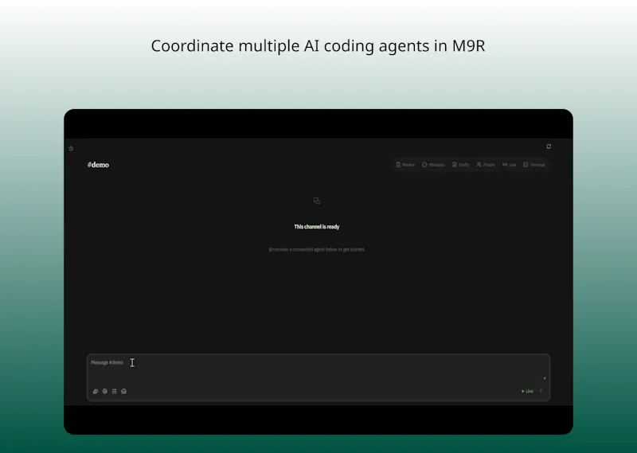The width and height of the screenshot is (637, 453).
Task: Click the agent bot icon in composer
Action: coord(124,391)
